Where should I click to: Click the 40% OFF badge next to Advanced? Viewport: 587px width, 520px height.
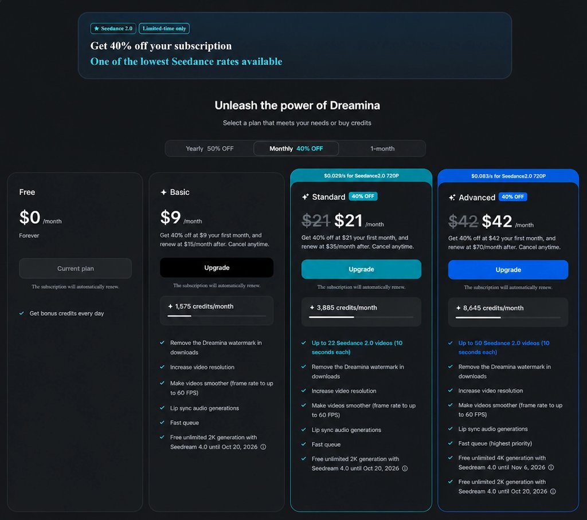coord(513,197)
